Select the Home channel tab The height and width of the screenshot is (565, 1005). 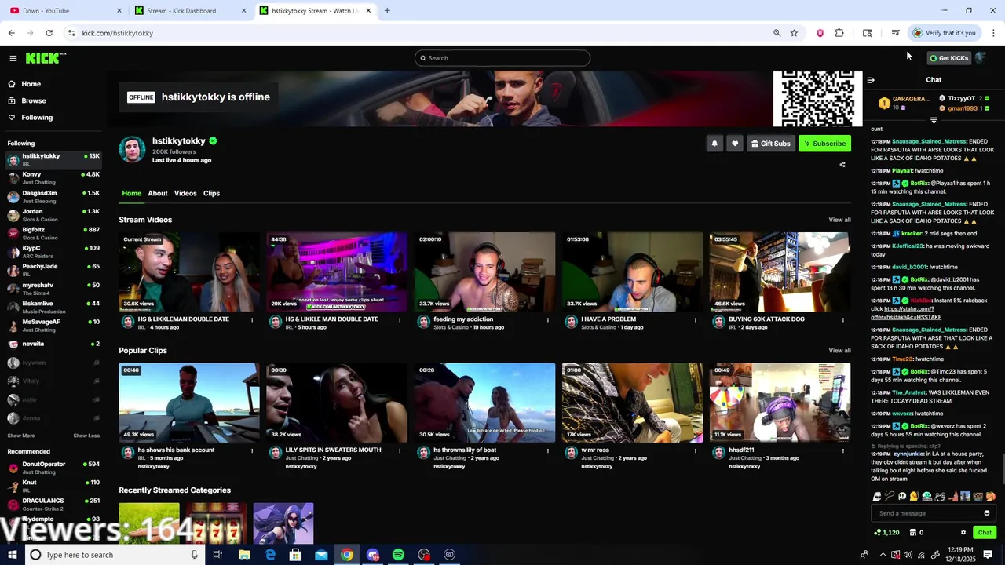tap(131, 193)
